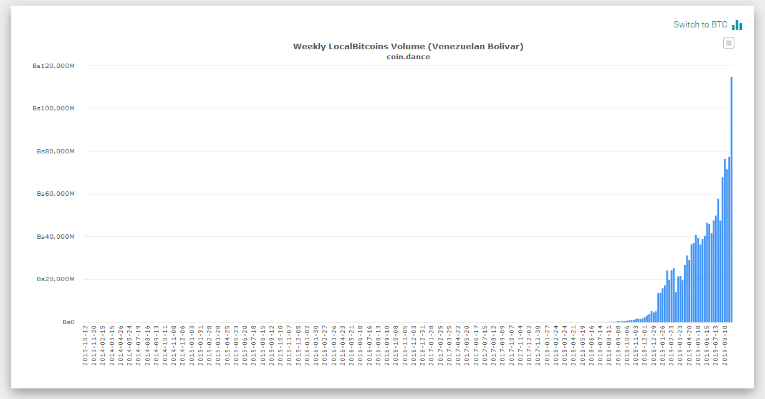The height and width of the screenshot is (399, 765).
Task: Open the coin.dance subtitle link
Action: point(408,56)
